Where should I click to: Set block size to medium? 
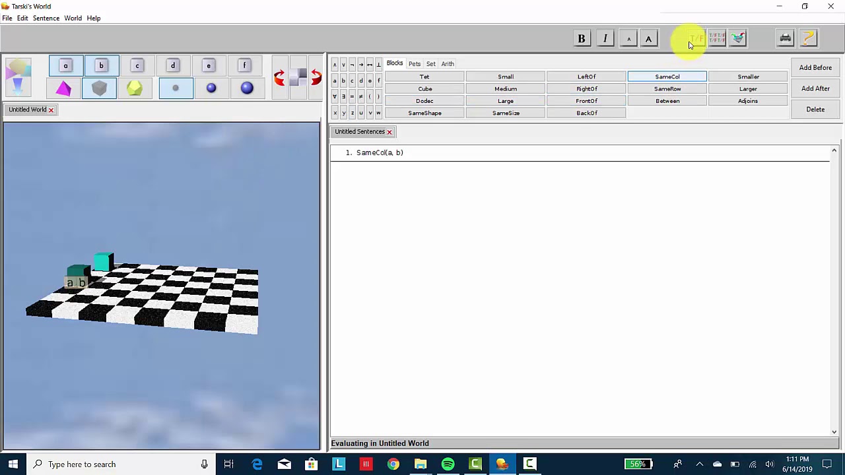point(211,88)
